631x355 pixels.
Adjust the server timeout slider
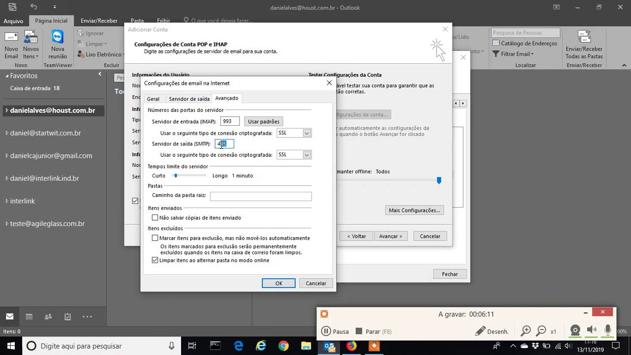coord(175,176)
